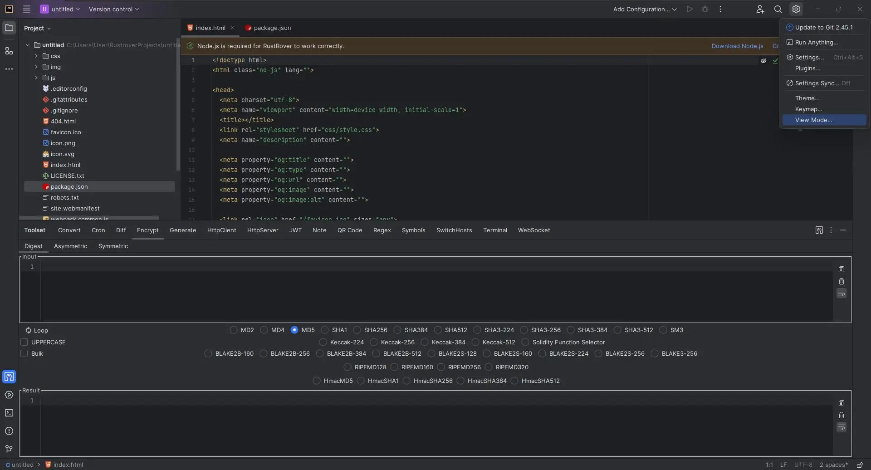Clear the Result field trash icon

[842, 416]
